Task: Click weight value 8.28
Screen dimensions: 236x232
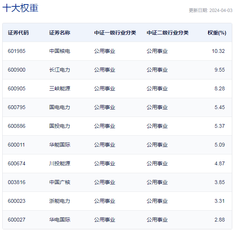Action: [x=220, y=88]
